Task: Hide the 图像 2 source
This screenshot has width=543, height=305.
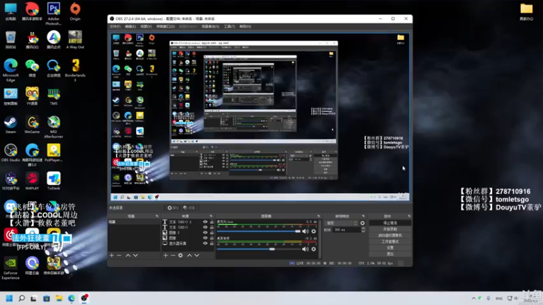Action: click(205, 232)
